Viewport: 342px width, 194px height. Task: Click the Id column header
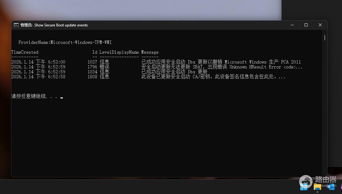pyautogui.click(x=95, y=52)
